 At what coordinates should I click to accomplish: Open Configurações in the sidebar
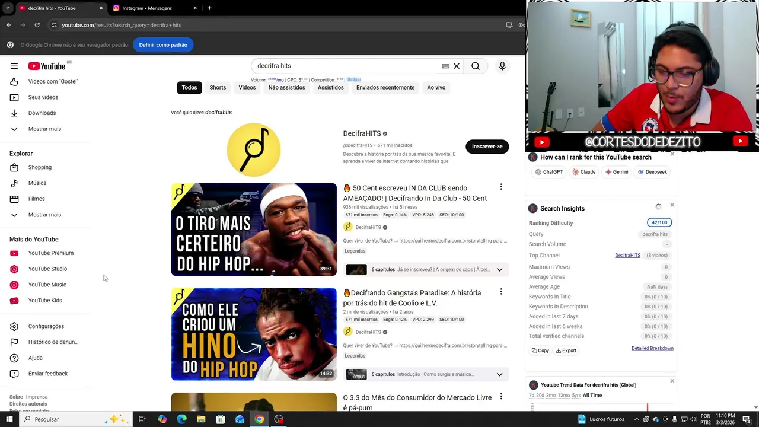click(x=45, y=326)
